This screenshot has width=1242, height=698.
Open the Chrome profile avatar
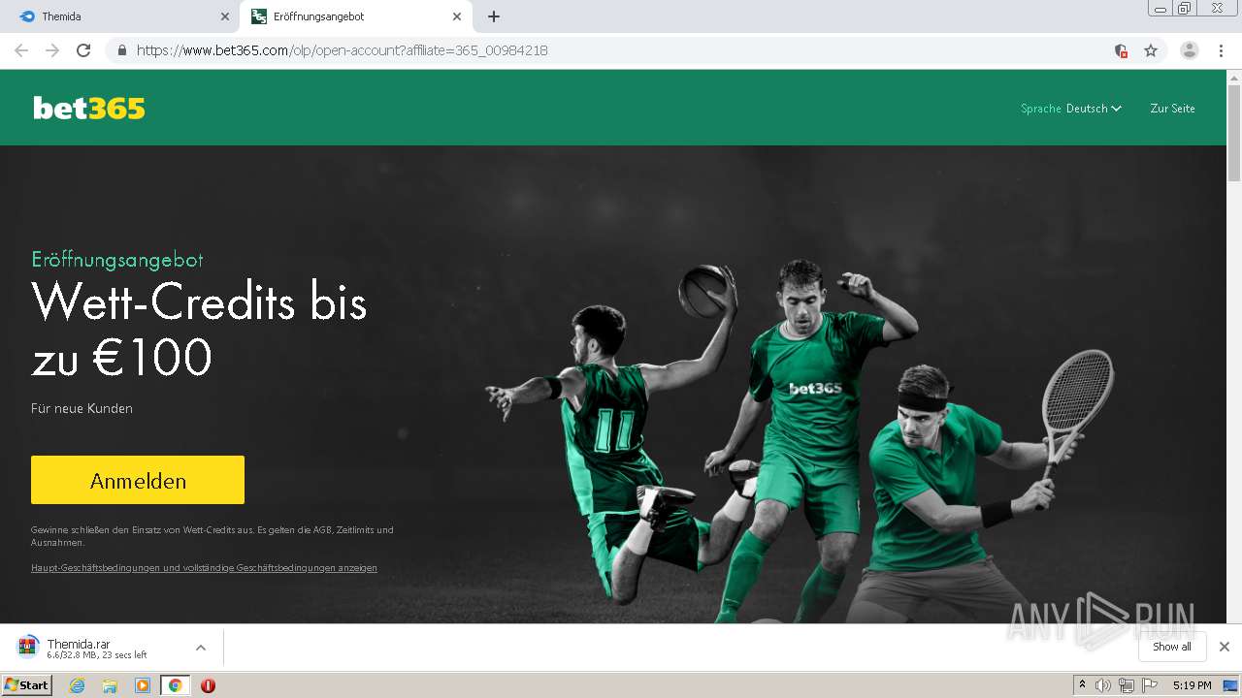[x=1190, y=50]
